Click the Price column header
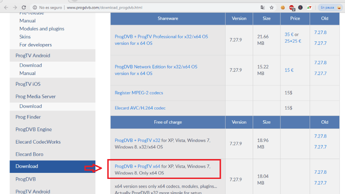 295,19
